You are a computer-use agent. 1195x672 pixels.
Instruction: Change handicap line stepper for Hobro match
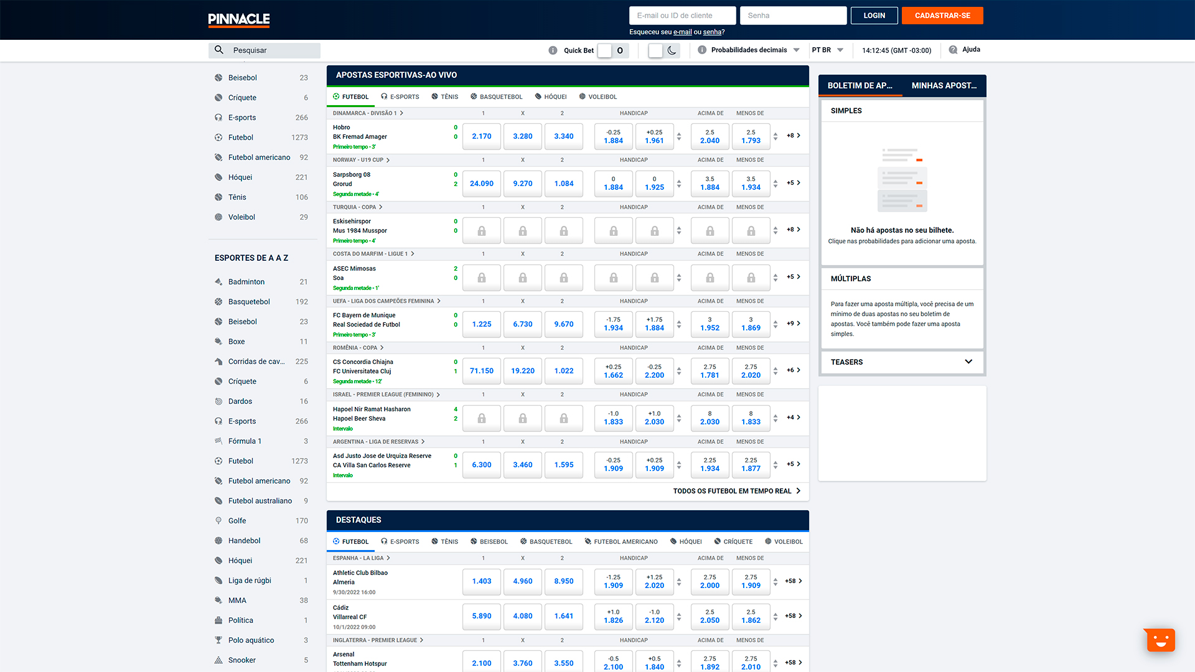pos(679,136)
